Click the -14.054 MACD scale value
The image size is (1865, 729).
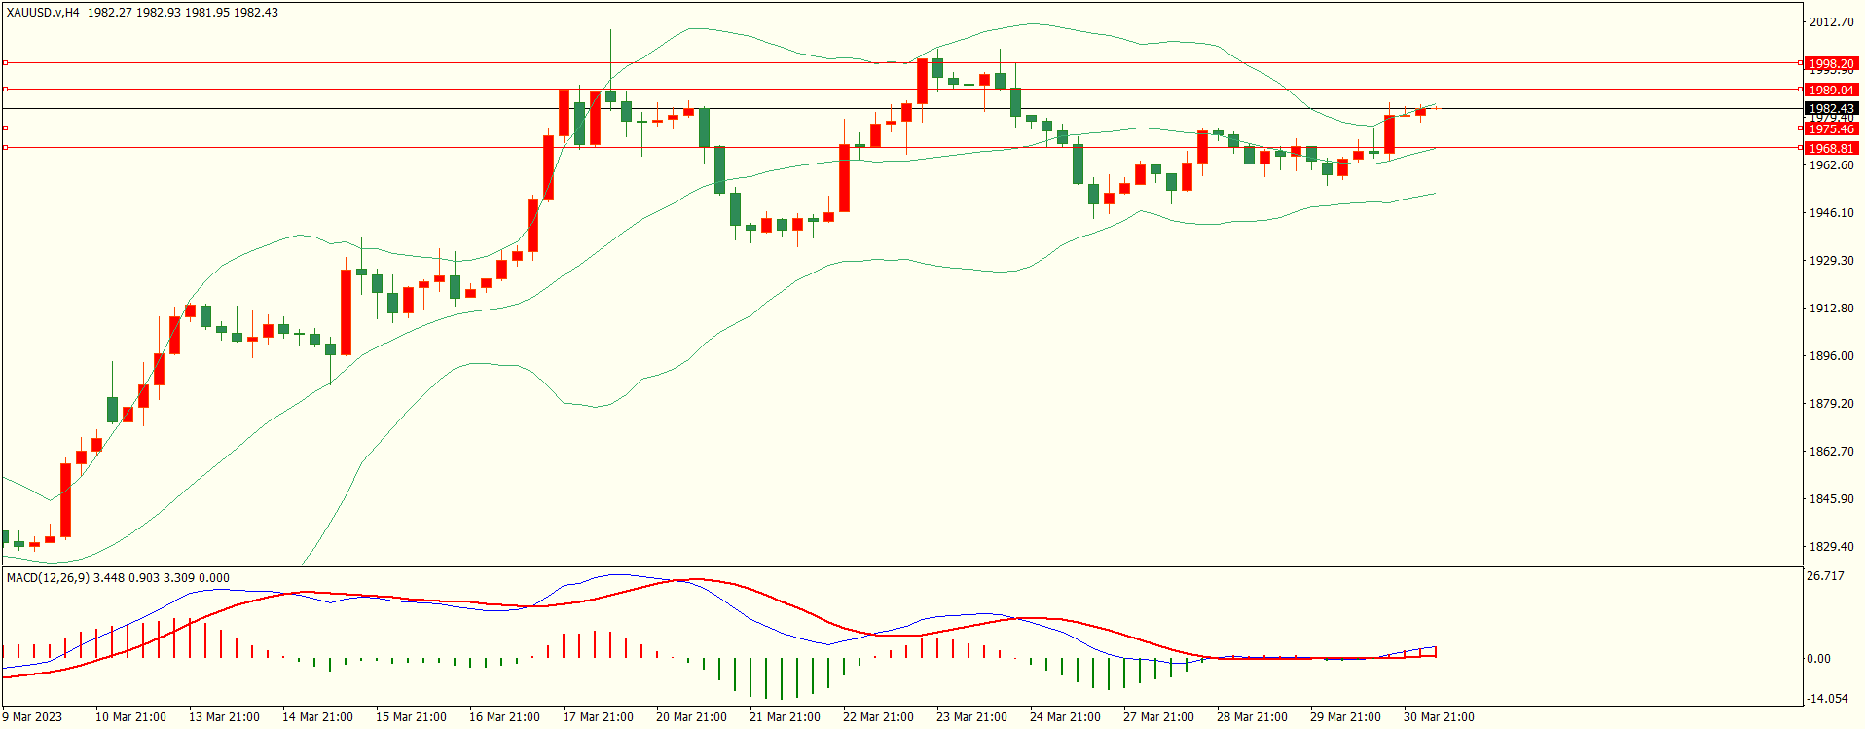[x=1827, y=699]
